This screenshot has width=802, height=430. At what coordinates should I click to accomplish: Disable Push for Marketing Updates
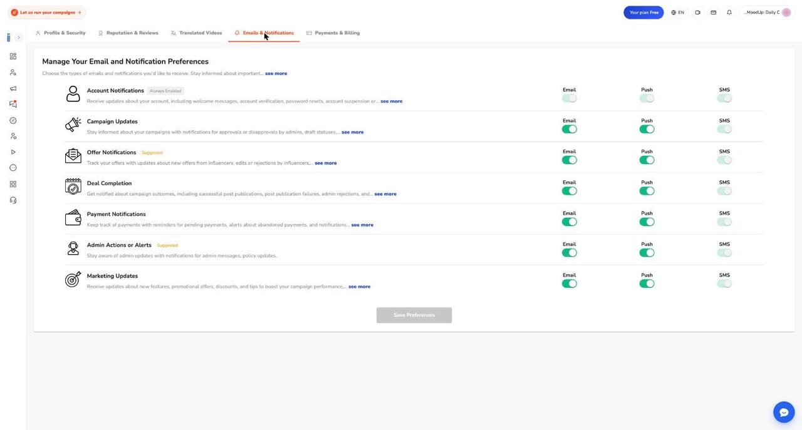click(x=647, y=284)
